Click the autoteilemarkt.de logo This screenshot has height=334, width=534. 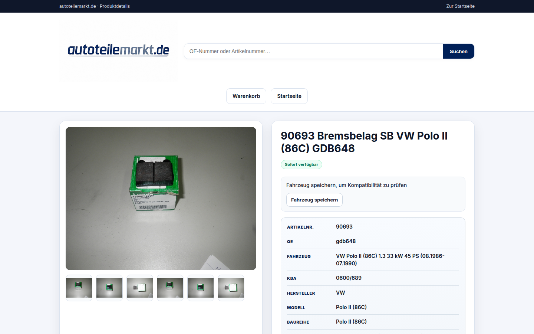118,50
